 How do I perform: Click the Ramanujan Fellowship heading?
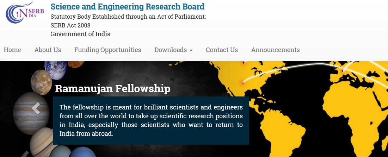point(113,89)
